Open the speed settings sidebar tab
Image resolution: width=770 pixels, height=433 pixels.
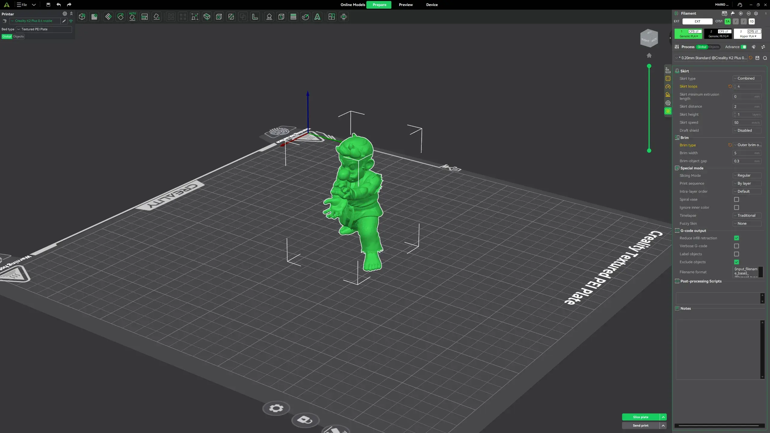668,87
